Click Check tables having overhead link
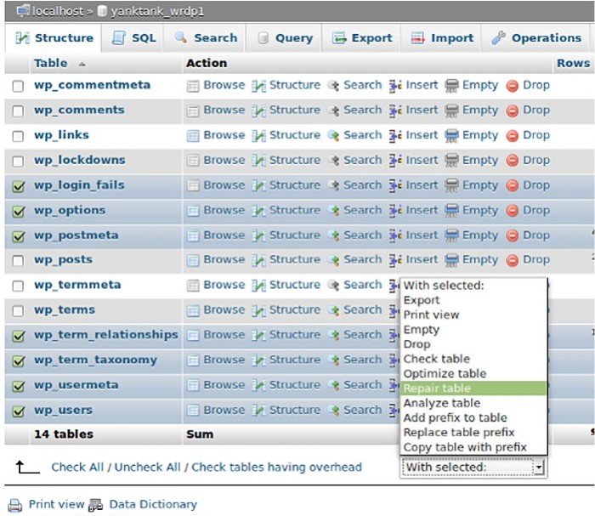Screen dimensions: 595x516 [x=276, y=467]
